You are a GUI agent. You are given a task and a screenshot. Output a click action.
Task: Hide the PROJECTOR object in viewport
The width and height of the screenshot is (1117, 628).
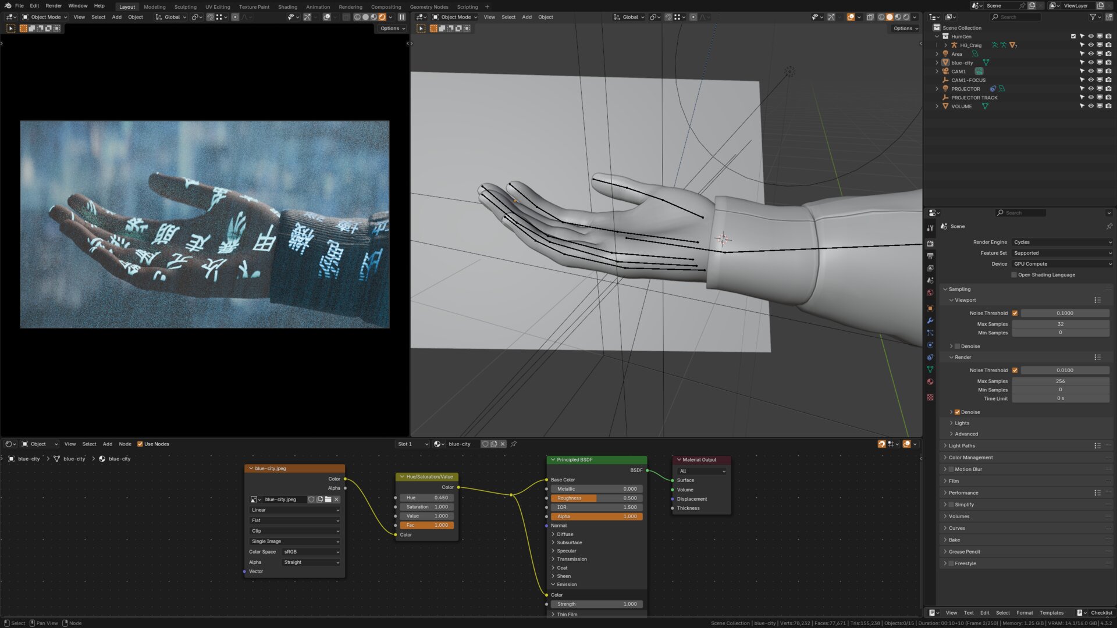coord(1091,89)
